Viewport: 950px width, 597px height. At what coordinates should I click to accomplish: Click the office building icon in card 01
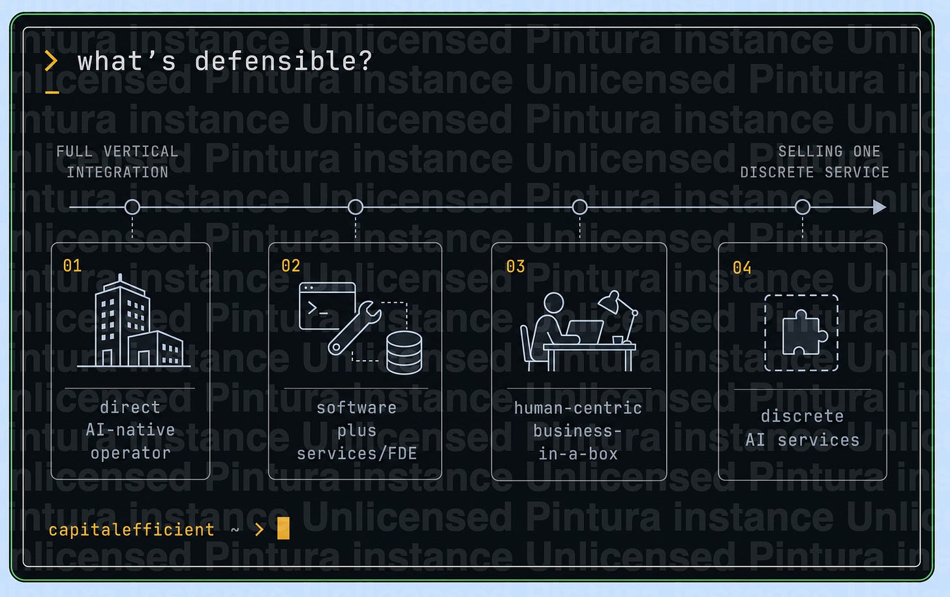(x=134, y=321)
